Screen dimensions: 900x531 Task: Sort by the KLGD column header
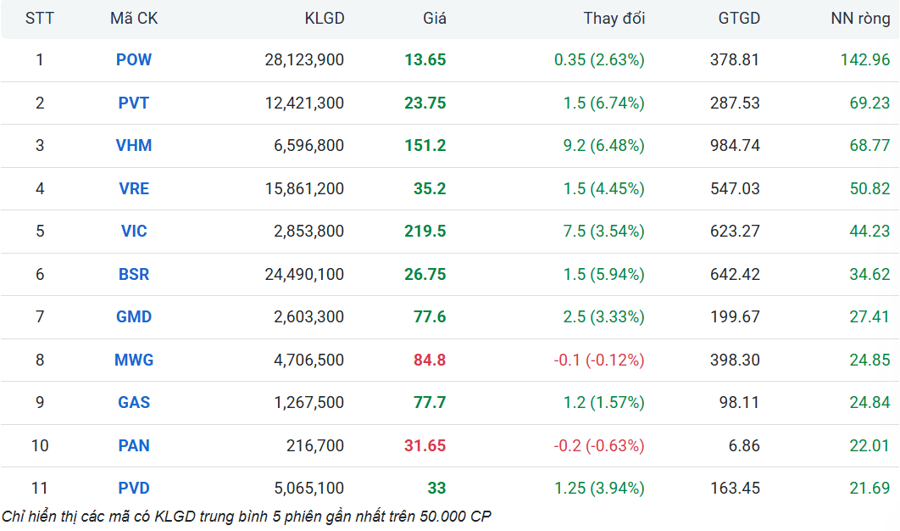pos(325,19)
